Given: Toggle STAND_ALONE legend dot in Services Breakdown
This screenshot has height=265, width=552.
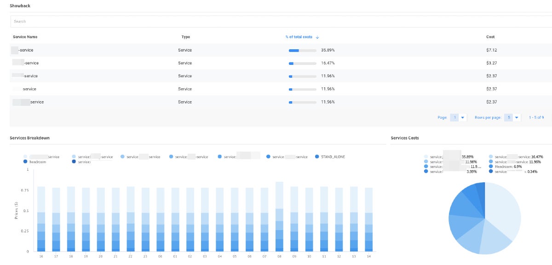Looking at the screenshot, I should 317,157.
